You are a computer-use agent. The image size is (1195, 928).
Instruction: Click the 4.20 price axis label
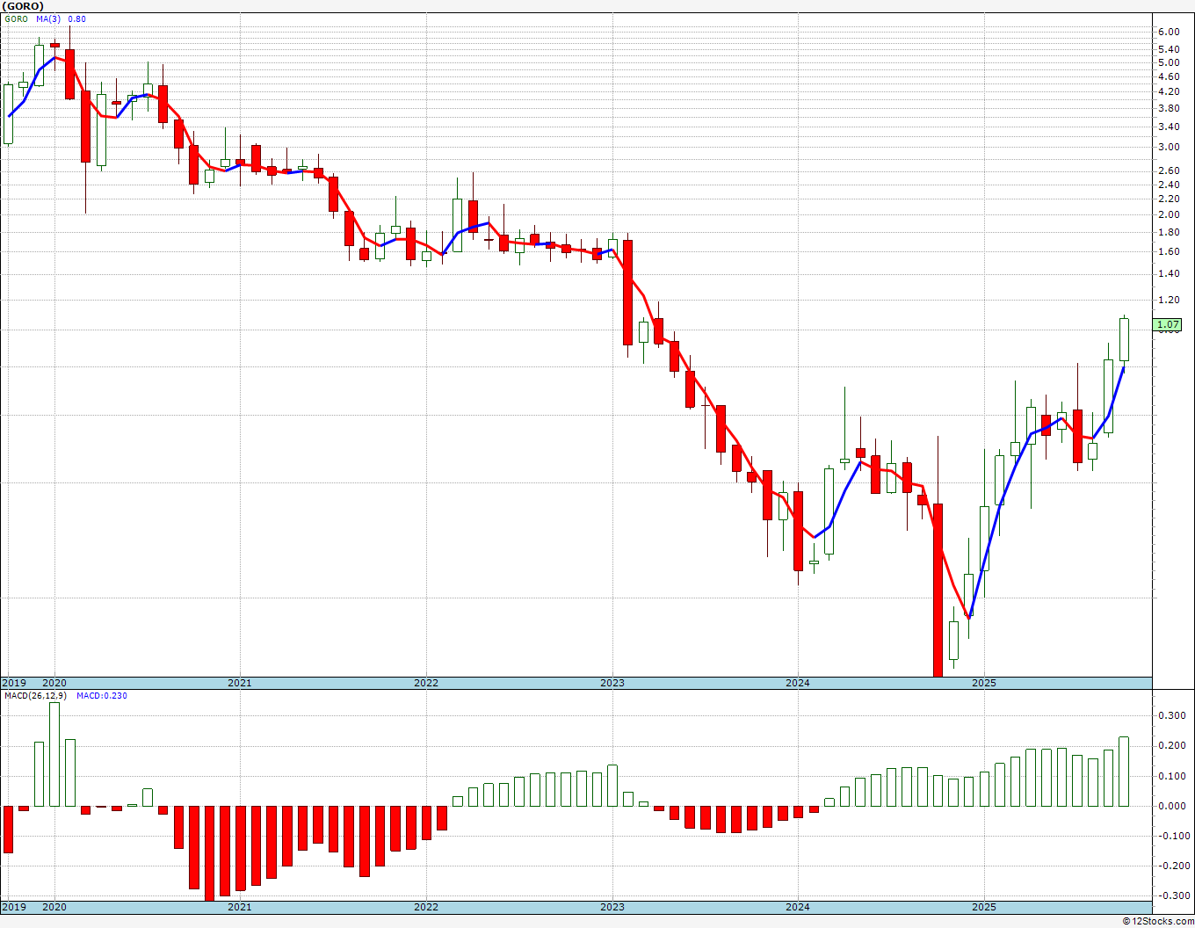[x=1169, y=91]
